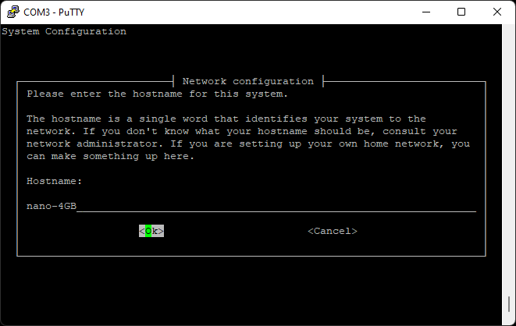Click the "System Configuration" header text
The width and height of the screenshot is (516, 326).
[x=64, y=31]
